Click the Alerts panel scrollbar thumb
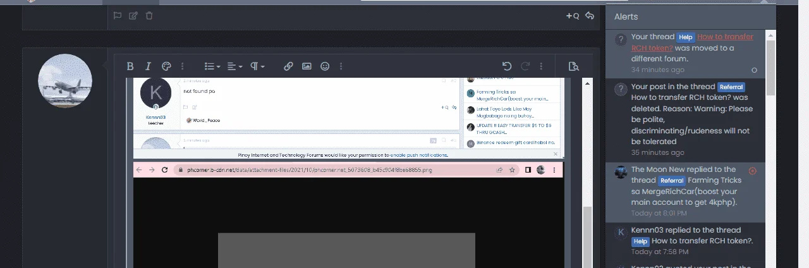Screen dimensions: 809x268 point(770,68)
